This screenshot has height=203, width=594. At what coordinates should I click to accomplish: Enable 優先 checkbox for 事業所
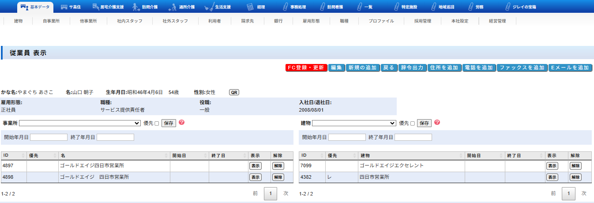click(x=157, y=124)
